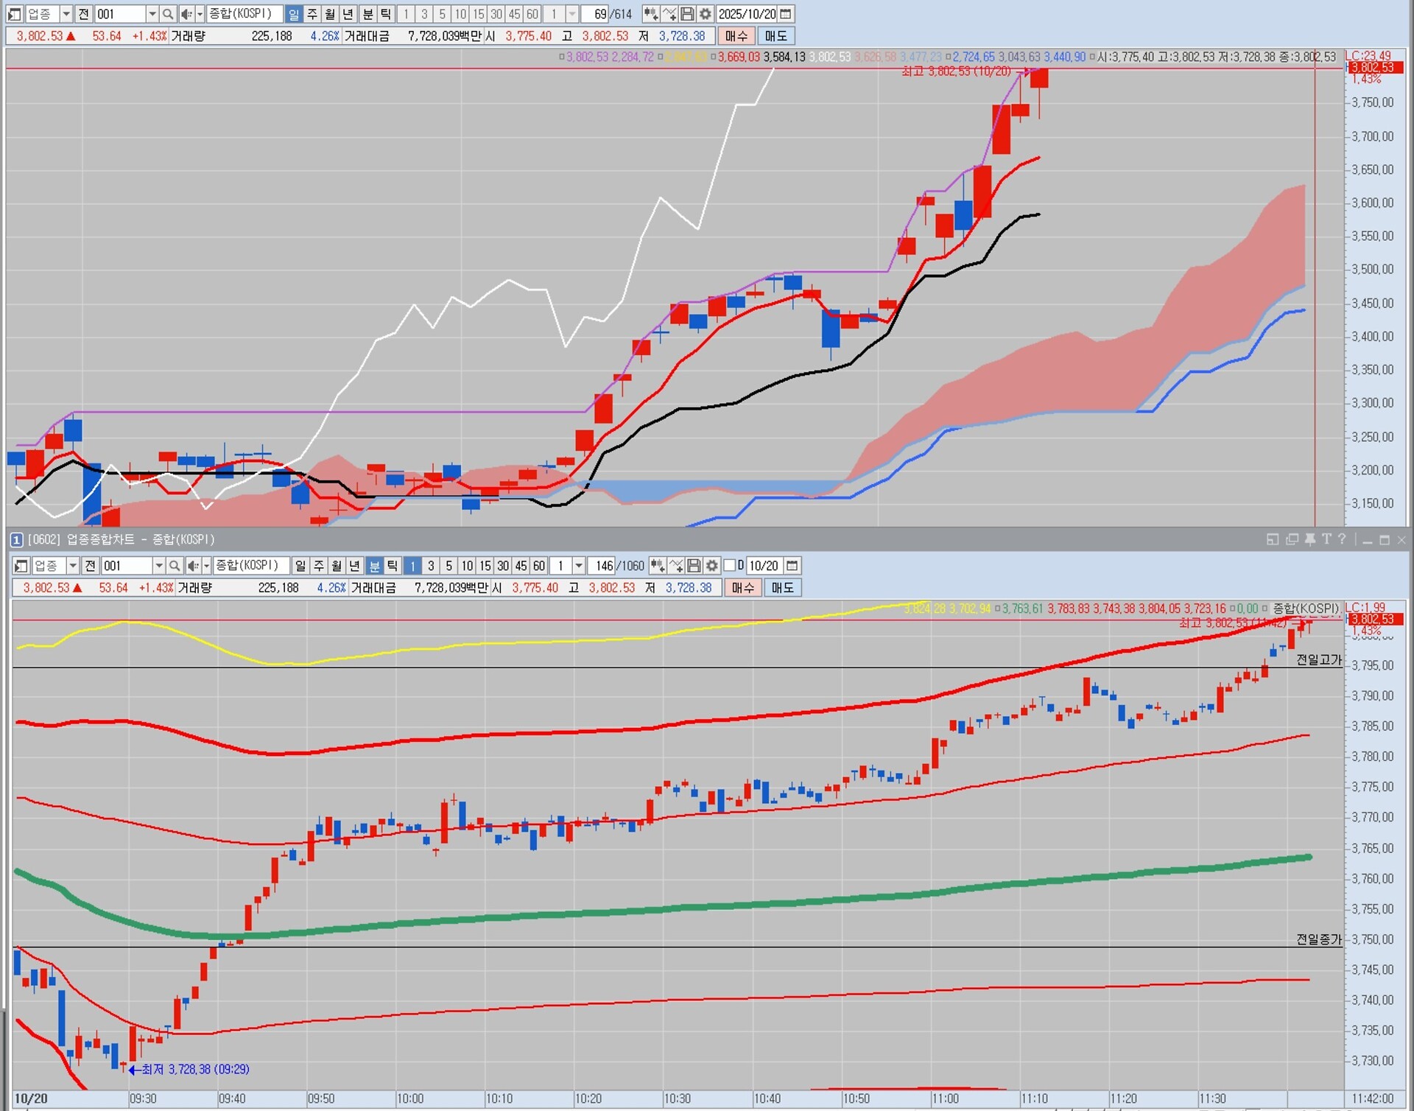
Task: Expand the 업종 dropdown in top toolbar
Action: tap(66, 14)
